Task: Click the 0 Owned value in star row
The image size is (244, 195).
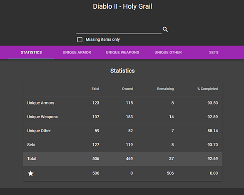Action: [132, 173]
